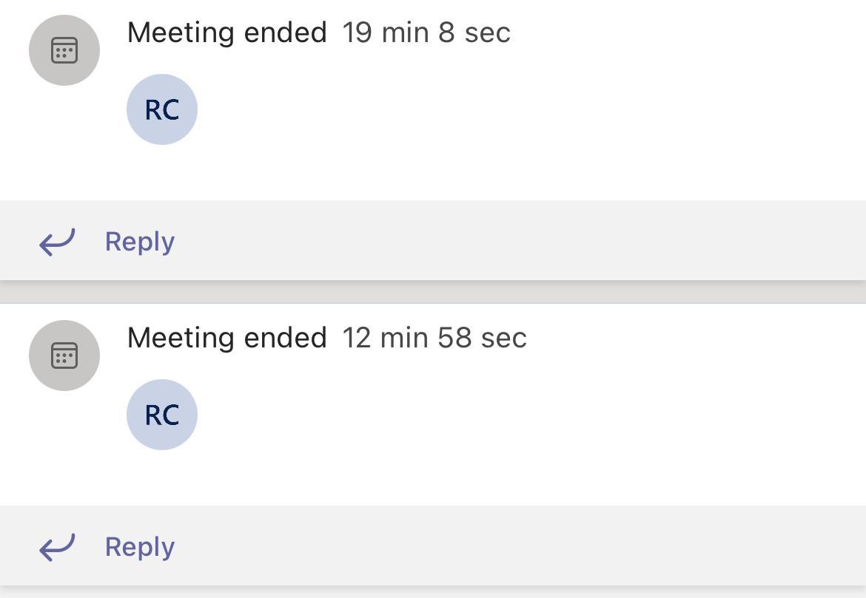Click the calendar icon for the 12 min meeting

point(64,356)
